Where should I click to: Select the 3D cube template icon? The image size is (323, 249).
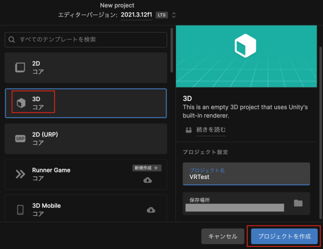tap(21, 103)
